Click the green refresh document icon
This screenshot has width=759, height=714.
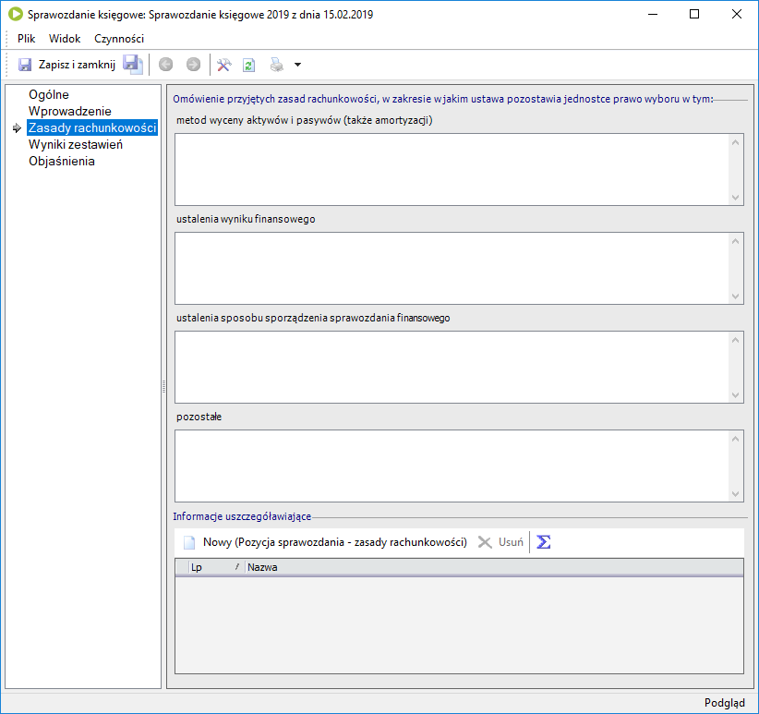pyautogui.click(x=248, y=65)
